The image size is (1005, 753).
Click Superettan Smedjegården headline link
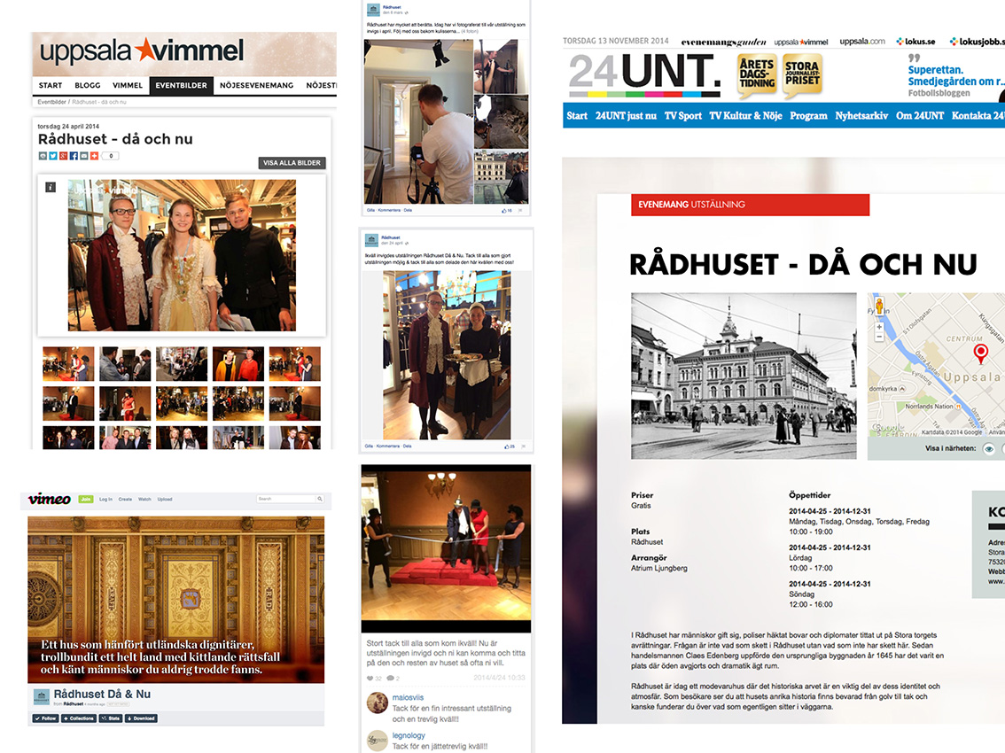pyautogui.click(x=955, y=75)
